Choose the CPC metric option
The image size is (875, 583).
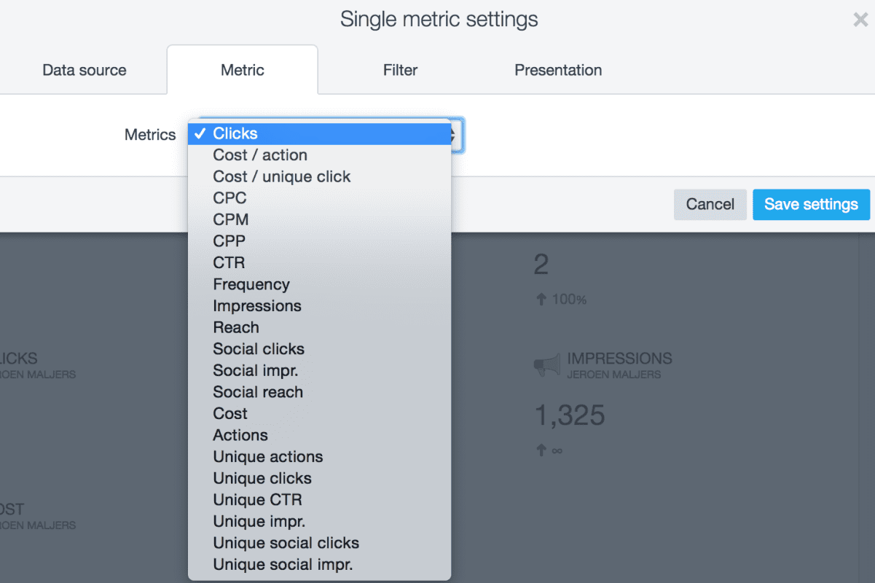pos(320,198)
